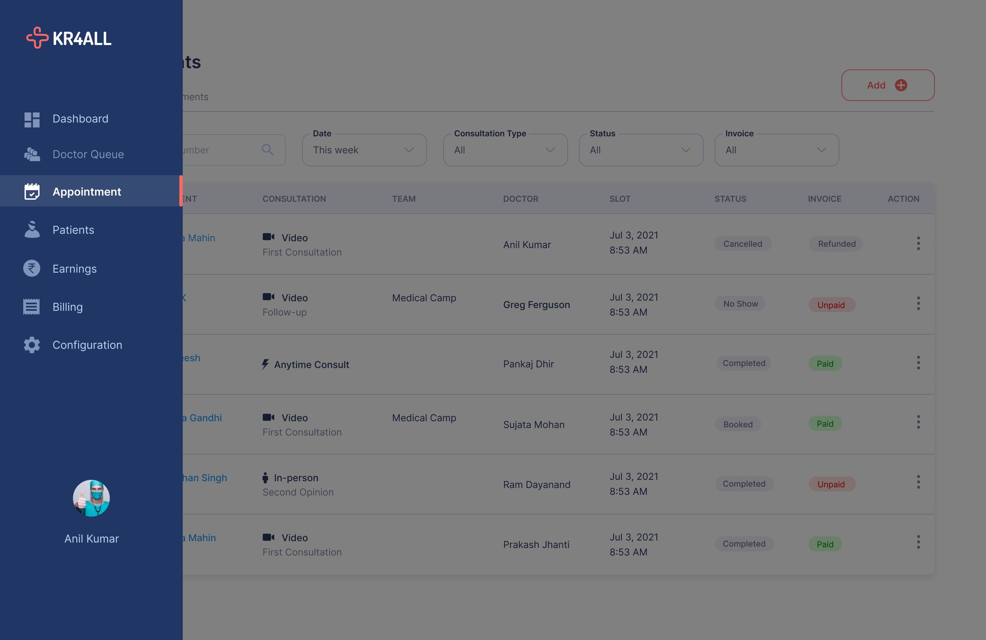Click Paid badge in Sujata Mohan row
The image size is (986, 640).
tap(825, 424)
